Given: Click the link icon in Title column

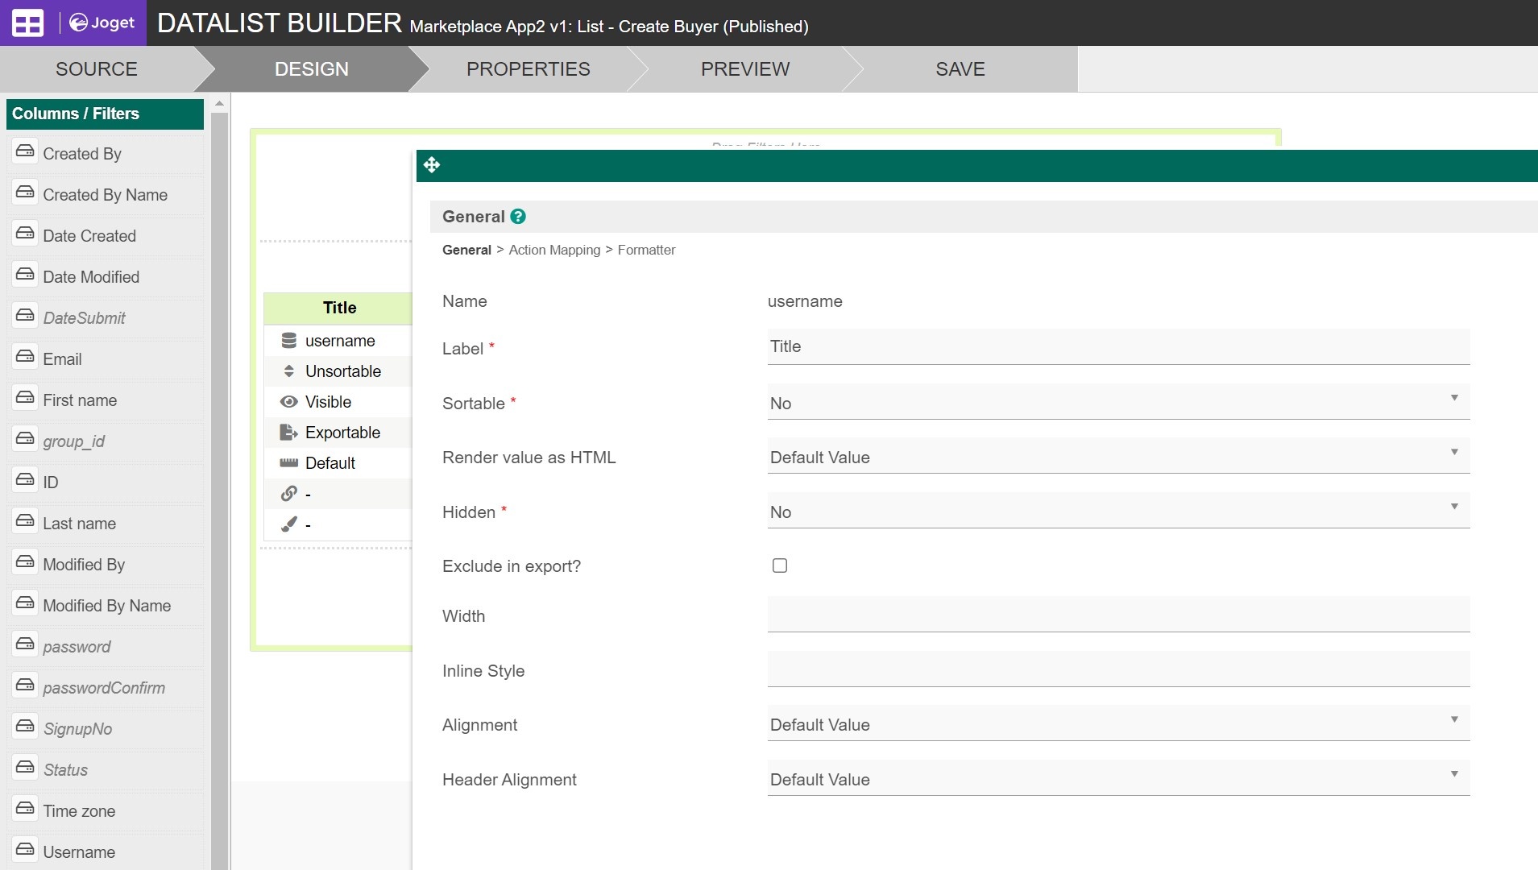Looking at the screenshot, I should tap(289, 494).
